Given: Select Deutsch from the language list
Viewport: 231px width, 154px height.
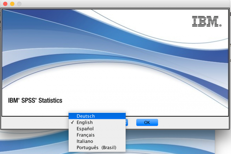Looking at the screenshot, I should pyautogui.click(x=97, y=116).
